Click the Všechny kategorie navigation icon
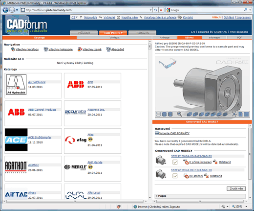The height and width of the screenshot is (211, 254). pyautogui.click(x=46, y=49)
